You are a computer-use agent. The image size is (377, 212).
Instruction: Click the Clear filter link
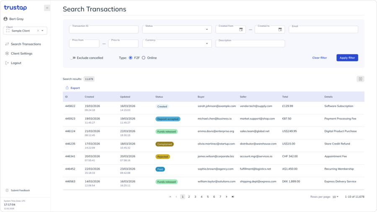pos(320,58)
